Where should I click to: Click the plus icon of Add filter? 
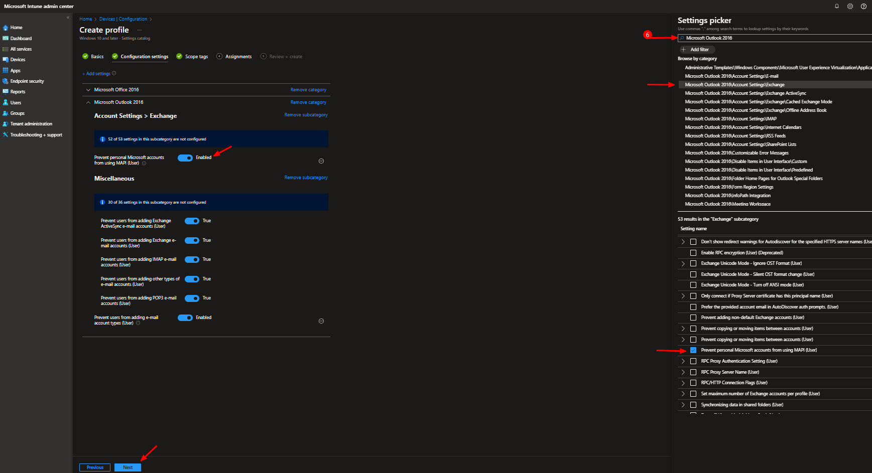click(x=684, y=50)
